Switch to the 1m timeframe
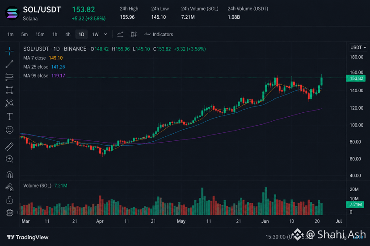 [x=10, y=34]
